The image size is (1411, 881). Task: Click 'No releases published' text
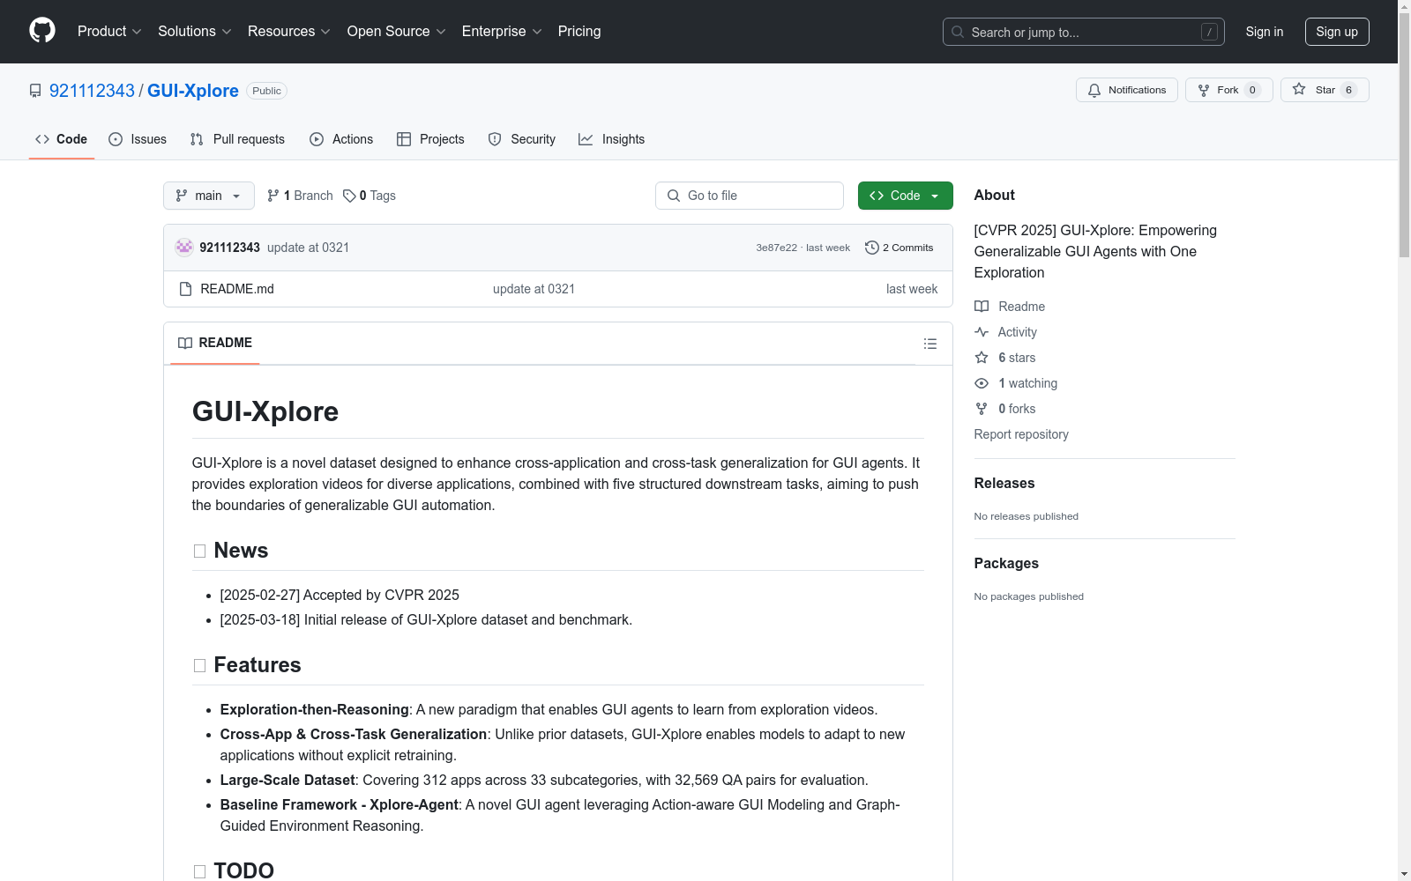pos(1027,516)
